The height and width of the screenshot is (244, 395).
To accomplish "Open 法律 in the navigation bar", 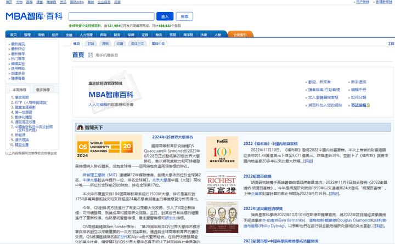I will (204, 34).
